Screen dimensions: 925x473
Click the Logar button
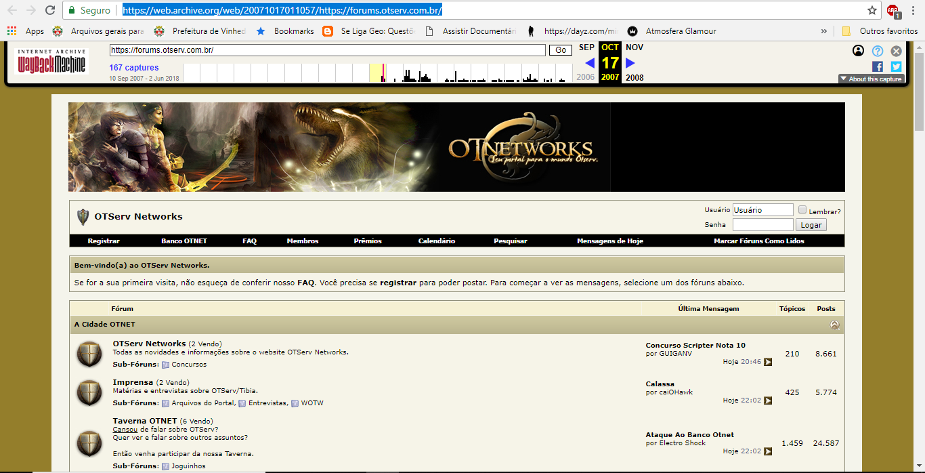coord(811,225)
